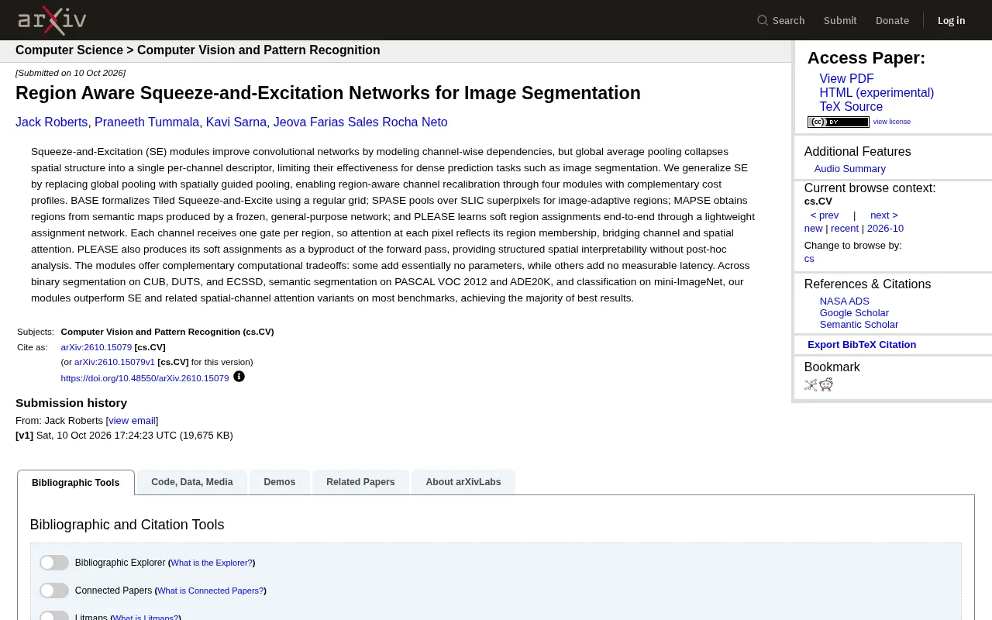Bookmark the paper on BibSonomy
Image resolution: width=992 pixels, height=620 pixels.
click(811, 384)
